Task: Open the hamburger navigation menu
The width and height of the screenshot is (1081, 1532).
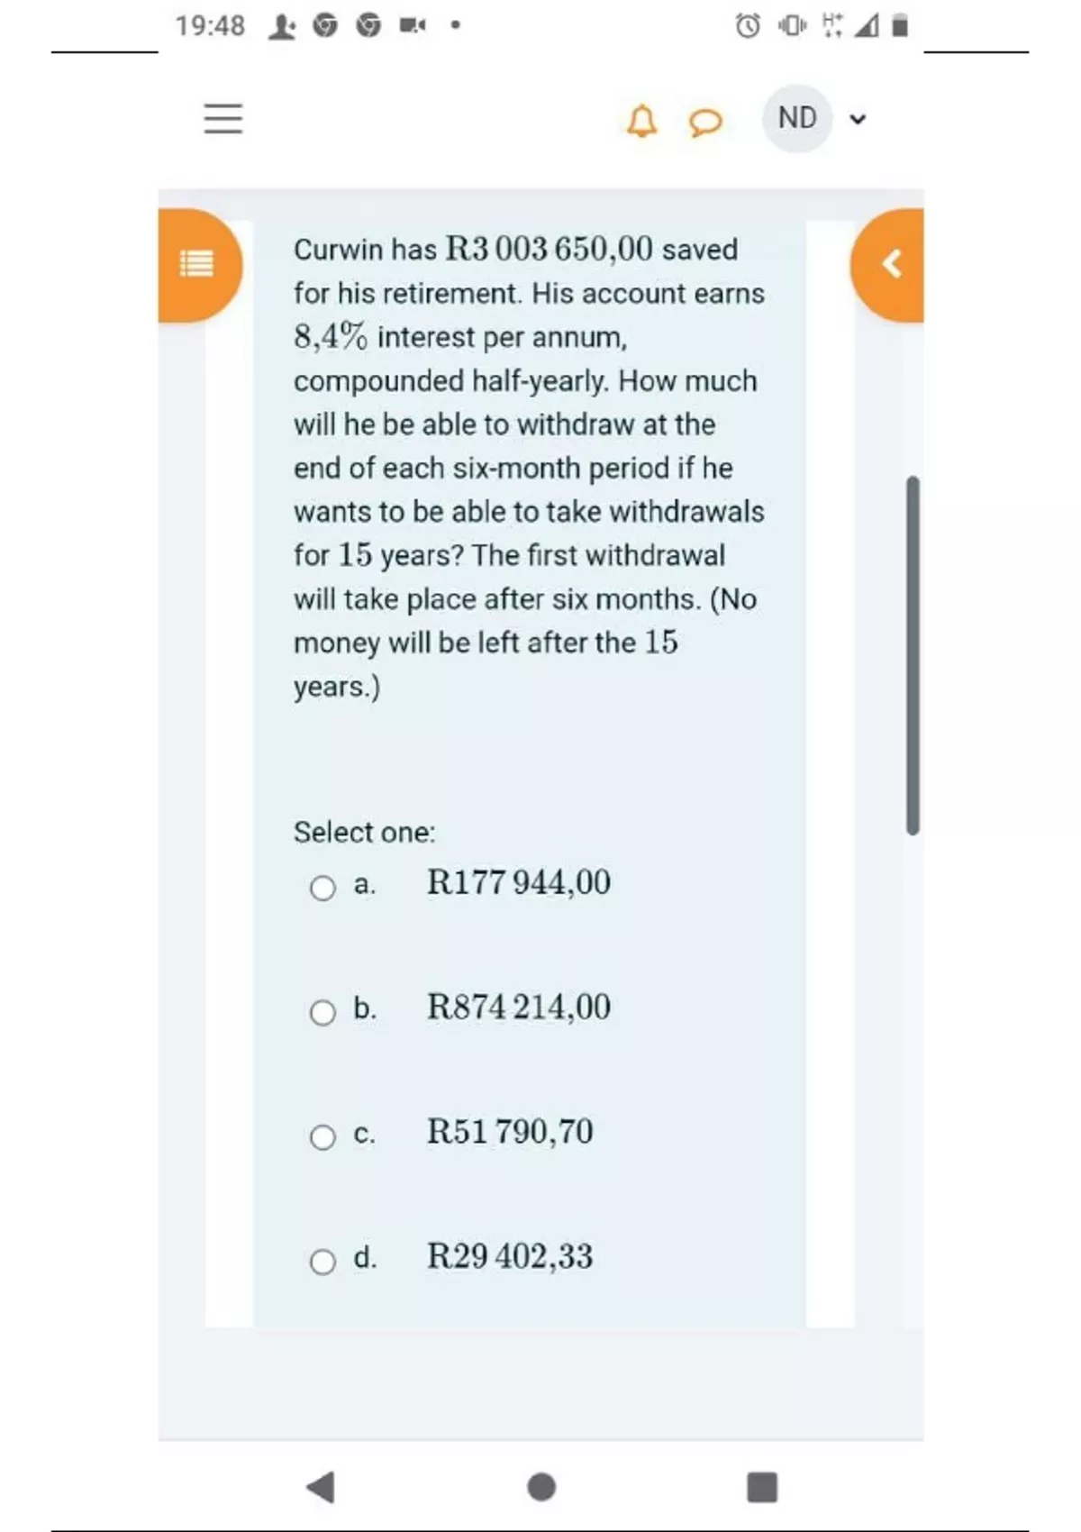Action: coord(223,118)
